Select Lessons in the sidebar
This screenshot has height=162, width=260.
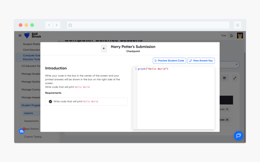pos(28,113)
